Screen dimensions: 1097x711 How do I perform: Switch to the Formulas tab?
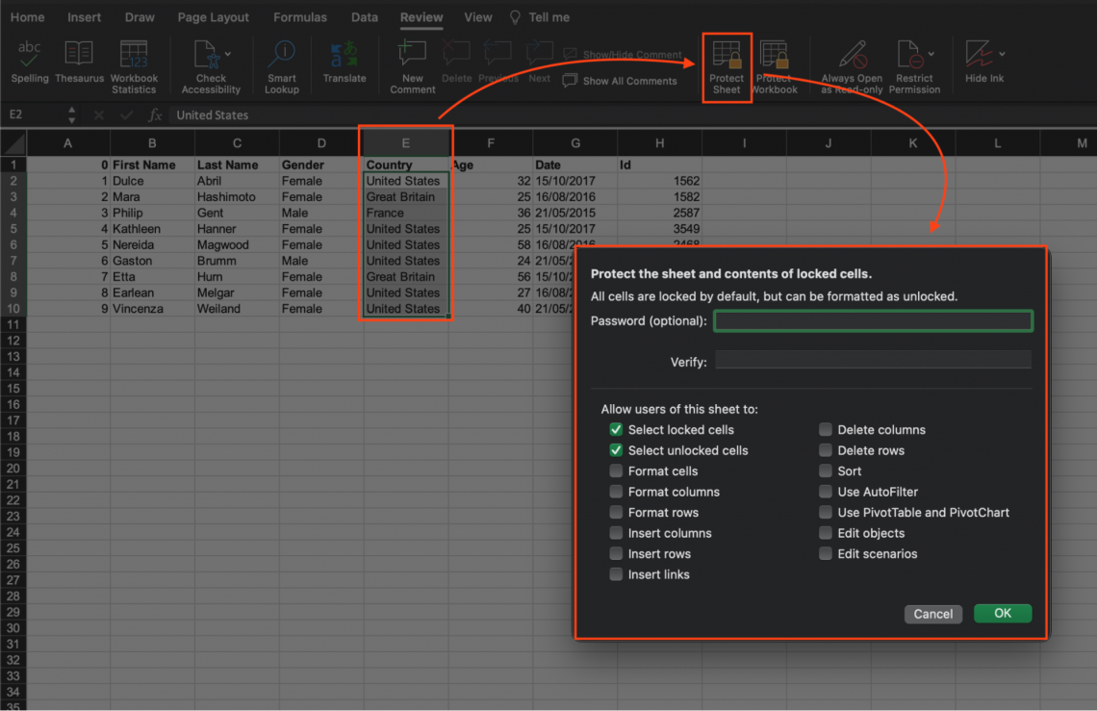[x=300, y=17]
